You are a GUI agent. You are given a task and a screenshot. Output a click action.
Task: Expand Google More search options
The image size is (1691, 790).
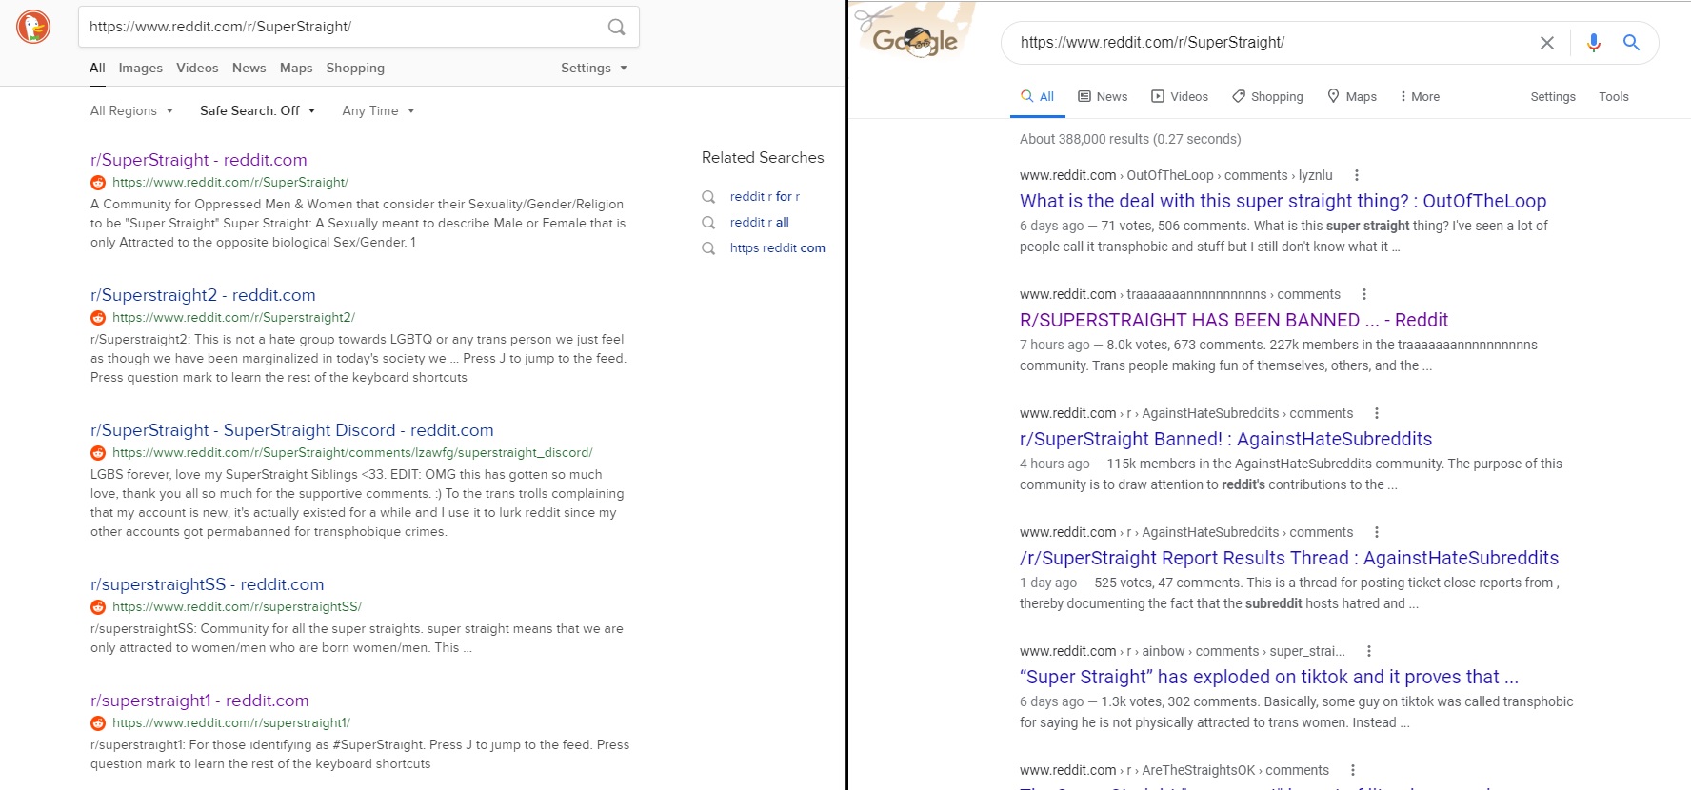tap(1420, 97)
